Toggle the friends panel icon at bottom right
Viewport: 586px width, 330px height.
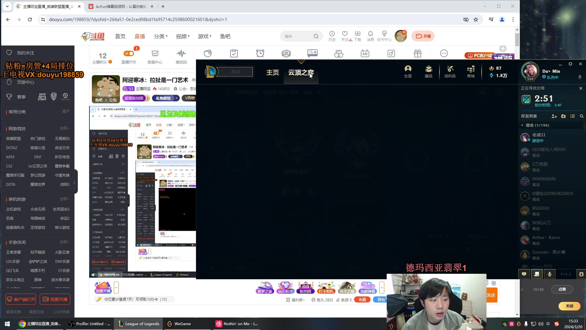(536, 274)
